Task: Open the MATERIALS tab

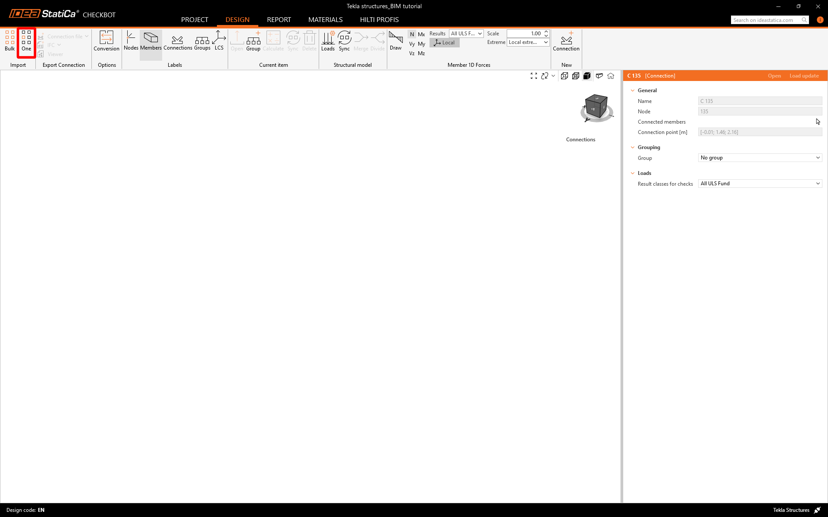Action: click(x=325, y=20)
